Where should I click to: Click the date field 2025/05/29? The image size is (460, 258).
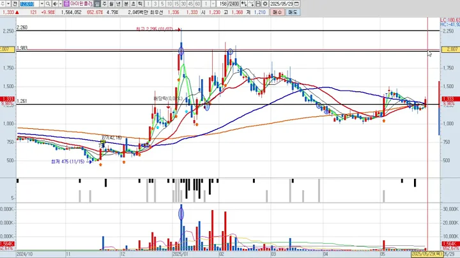pyautogui.click(x=281, y=4)
